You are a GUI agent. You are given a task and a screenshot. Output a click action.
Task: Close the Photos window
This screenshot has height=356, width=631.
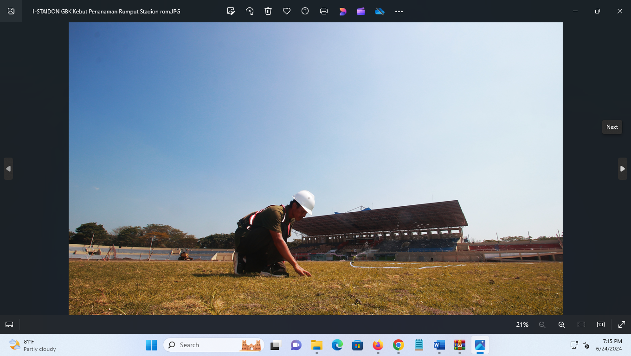pyautogui.click(x=620, y=11)
